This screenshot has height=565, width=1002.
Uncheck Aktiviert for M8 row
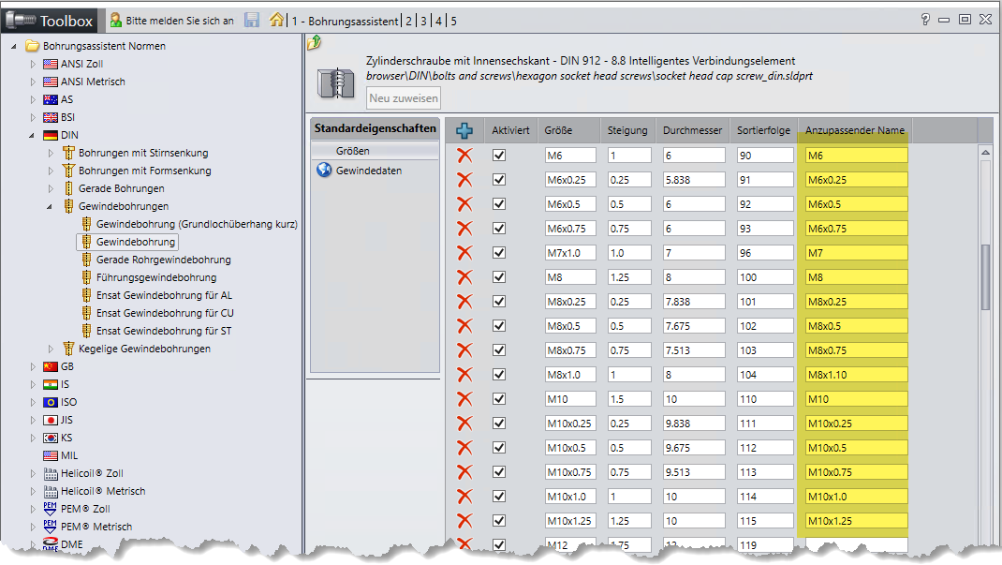click(x=499, y=277)
